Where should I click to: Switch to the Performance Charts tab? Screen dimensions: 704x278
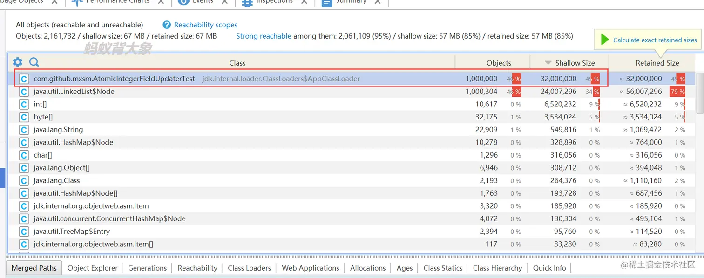pos(118,2)
